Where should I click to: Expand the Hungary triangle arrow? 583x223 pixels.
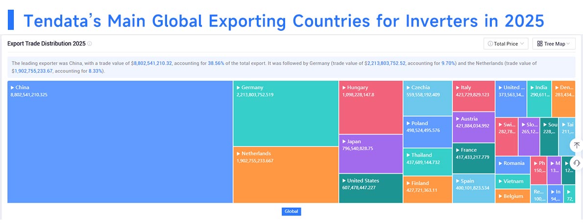pyautogui.click(x=344, y=88)
